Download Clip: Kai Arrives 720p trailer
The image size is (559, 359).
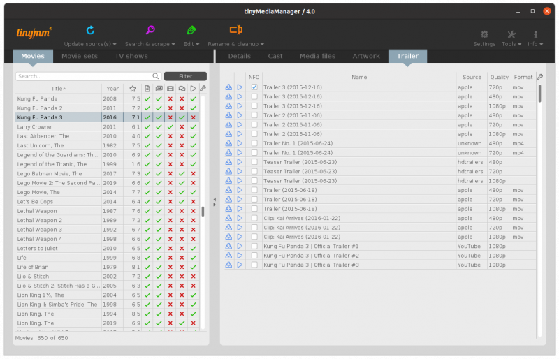[228, 228]
